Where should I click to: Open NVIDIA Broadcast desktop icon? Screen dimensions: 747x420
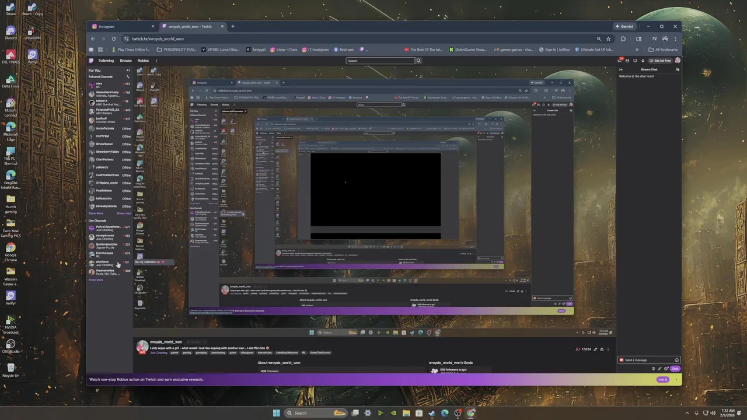point(11,325)
